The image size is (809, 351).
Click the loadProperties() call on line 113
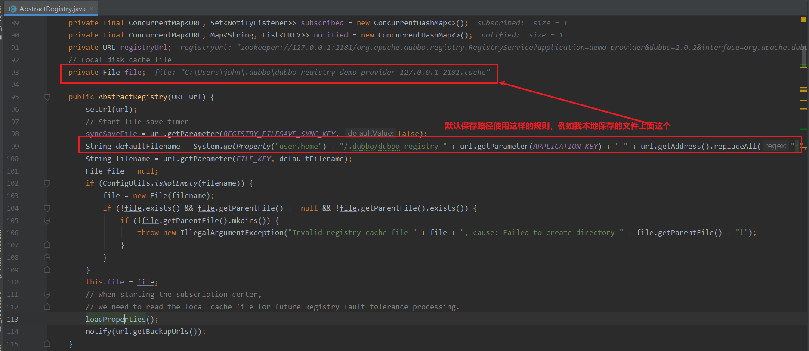tap(116, 319)
